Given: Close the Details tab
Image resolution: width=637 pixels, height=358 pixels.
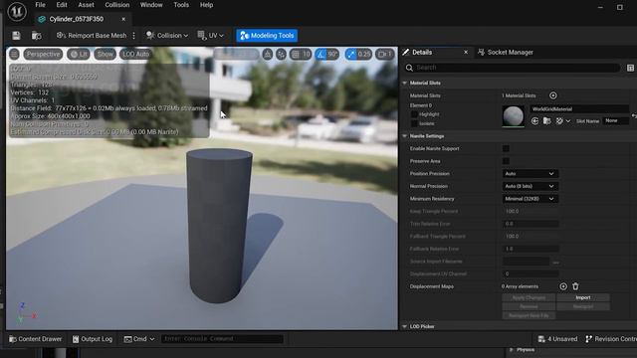Looking at the screenshot, I should 466,53.
